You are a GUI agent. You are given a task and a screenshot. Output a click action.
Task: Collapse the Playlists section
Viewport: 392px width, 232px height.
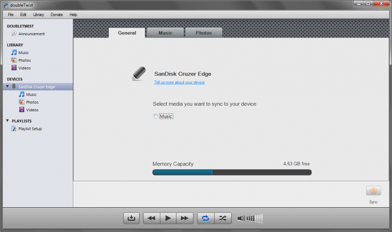click(8, 121)
